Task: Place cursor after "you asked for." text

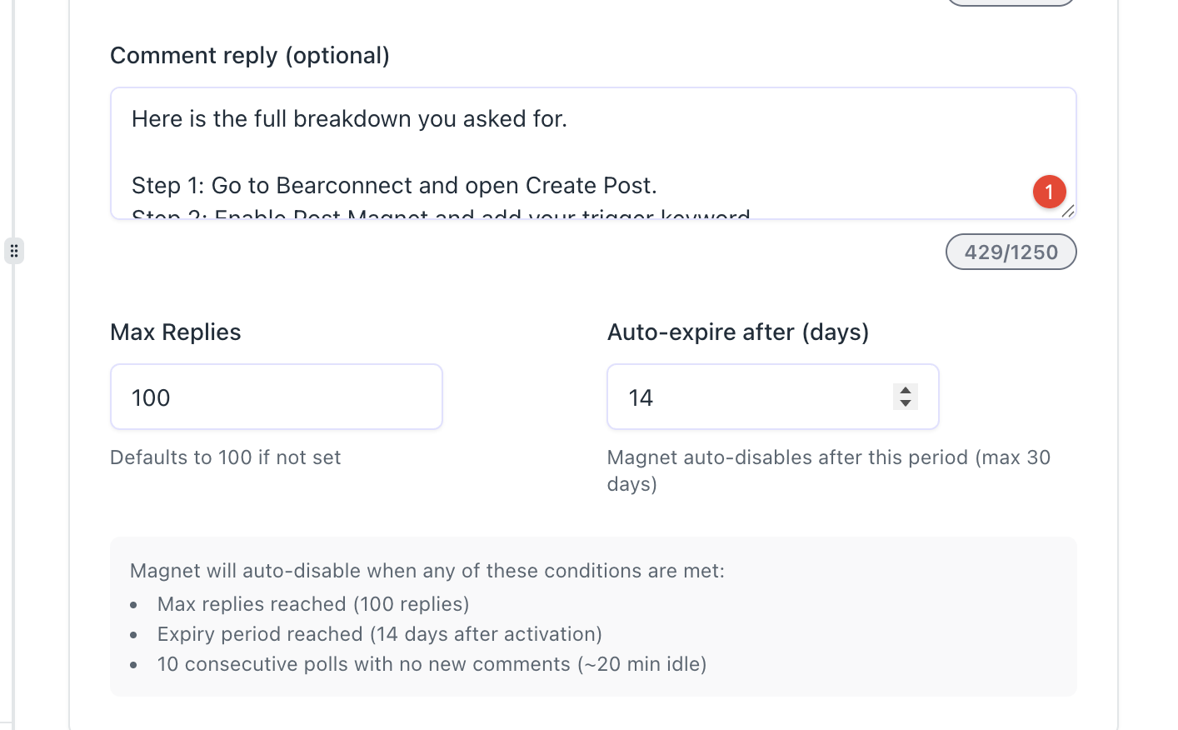Action: click(570, 119)
